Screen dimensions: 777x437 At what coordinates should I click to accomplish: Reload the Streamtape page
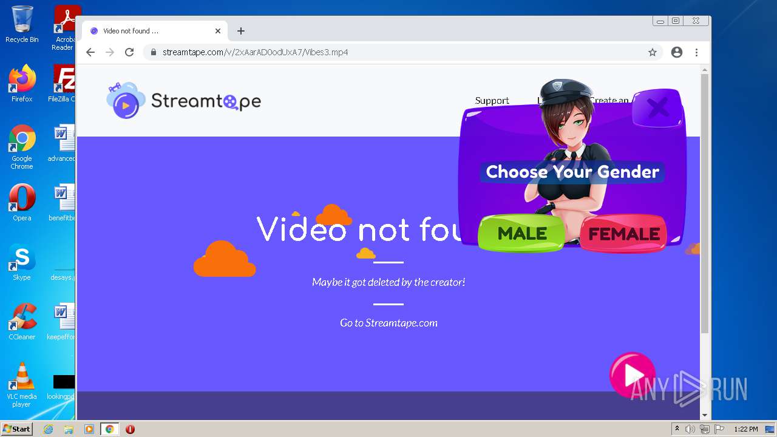tap(129, 52)
